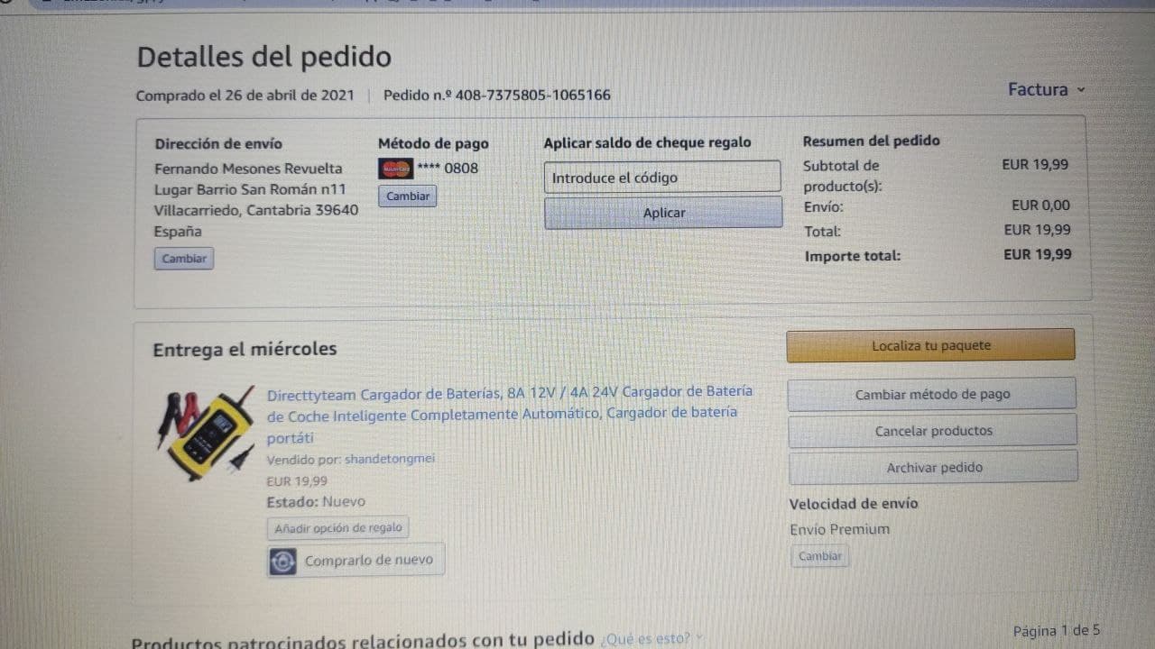Click Cancelar productos button
The image size is (1155, 649).
(933, 431)
